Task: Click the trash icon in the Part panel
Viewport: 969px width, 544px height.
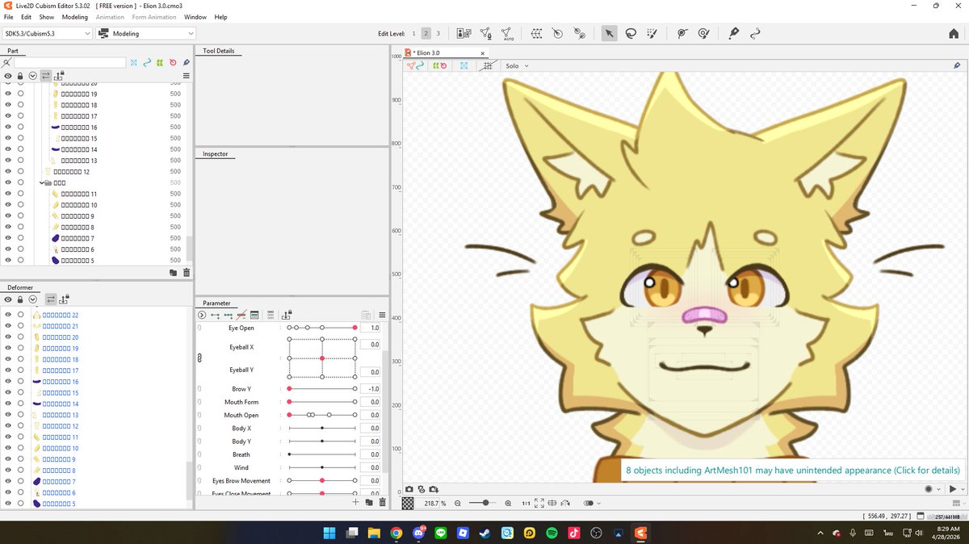Action: pos(187,273)
